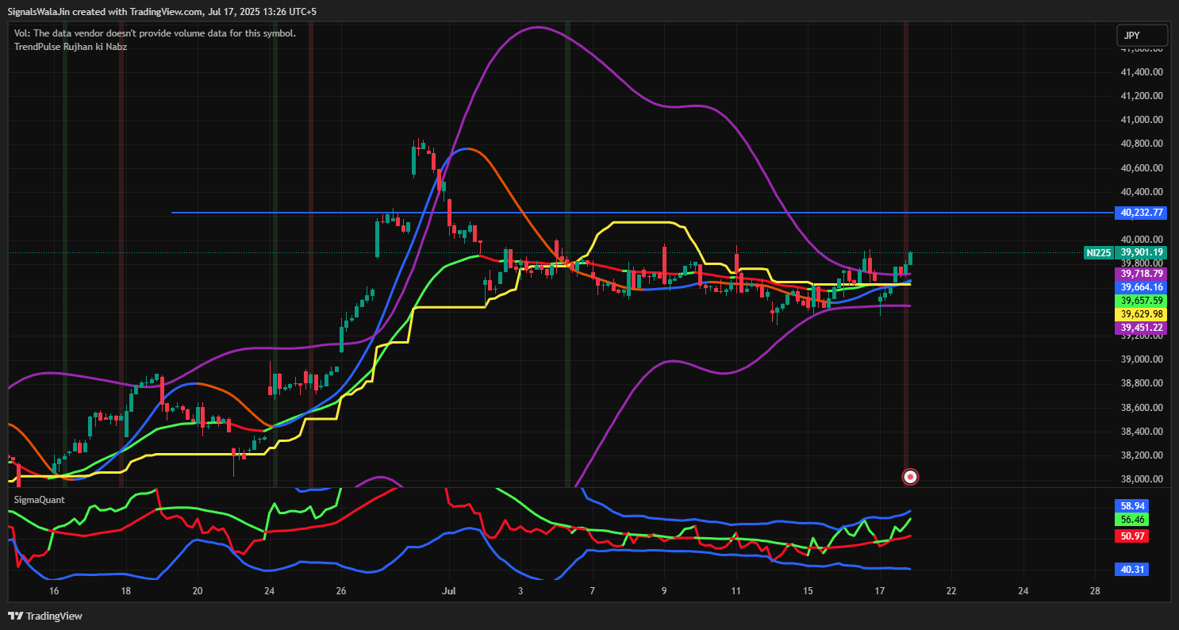Click the 38,600.00 price axis label

click(1142, 407)
